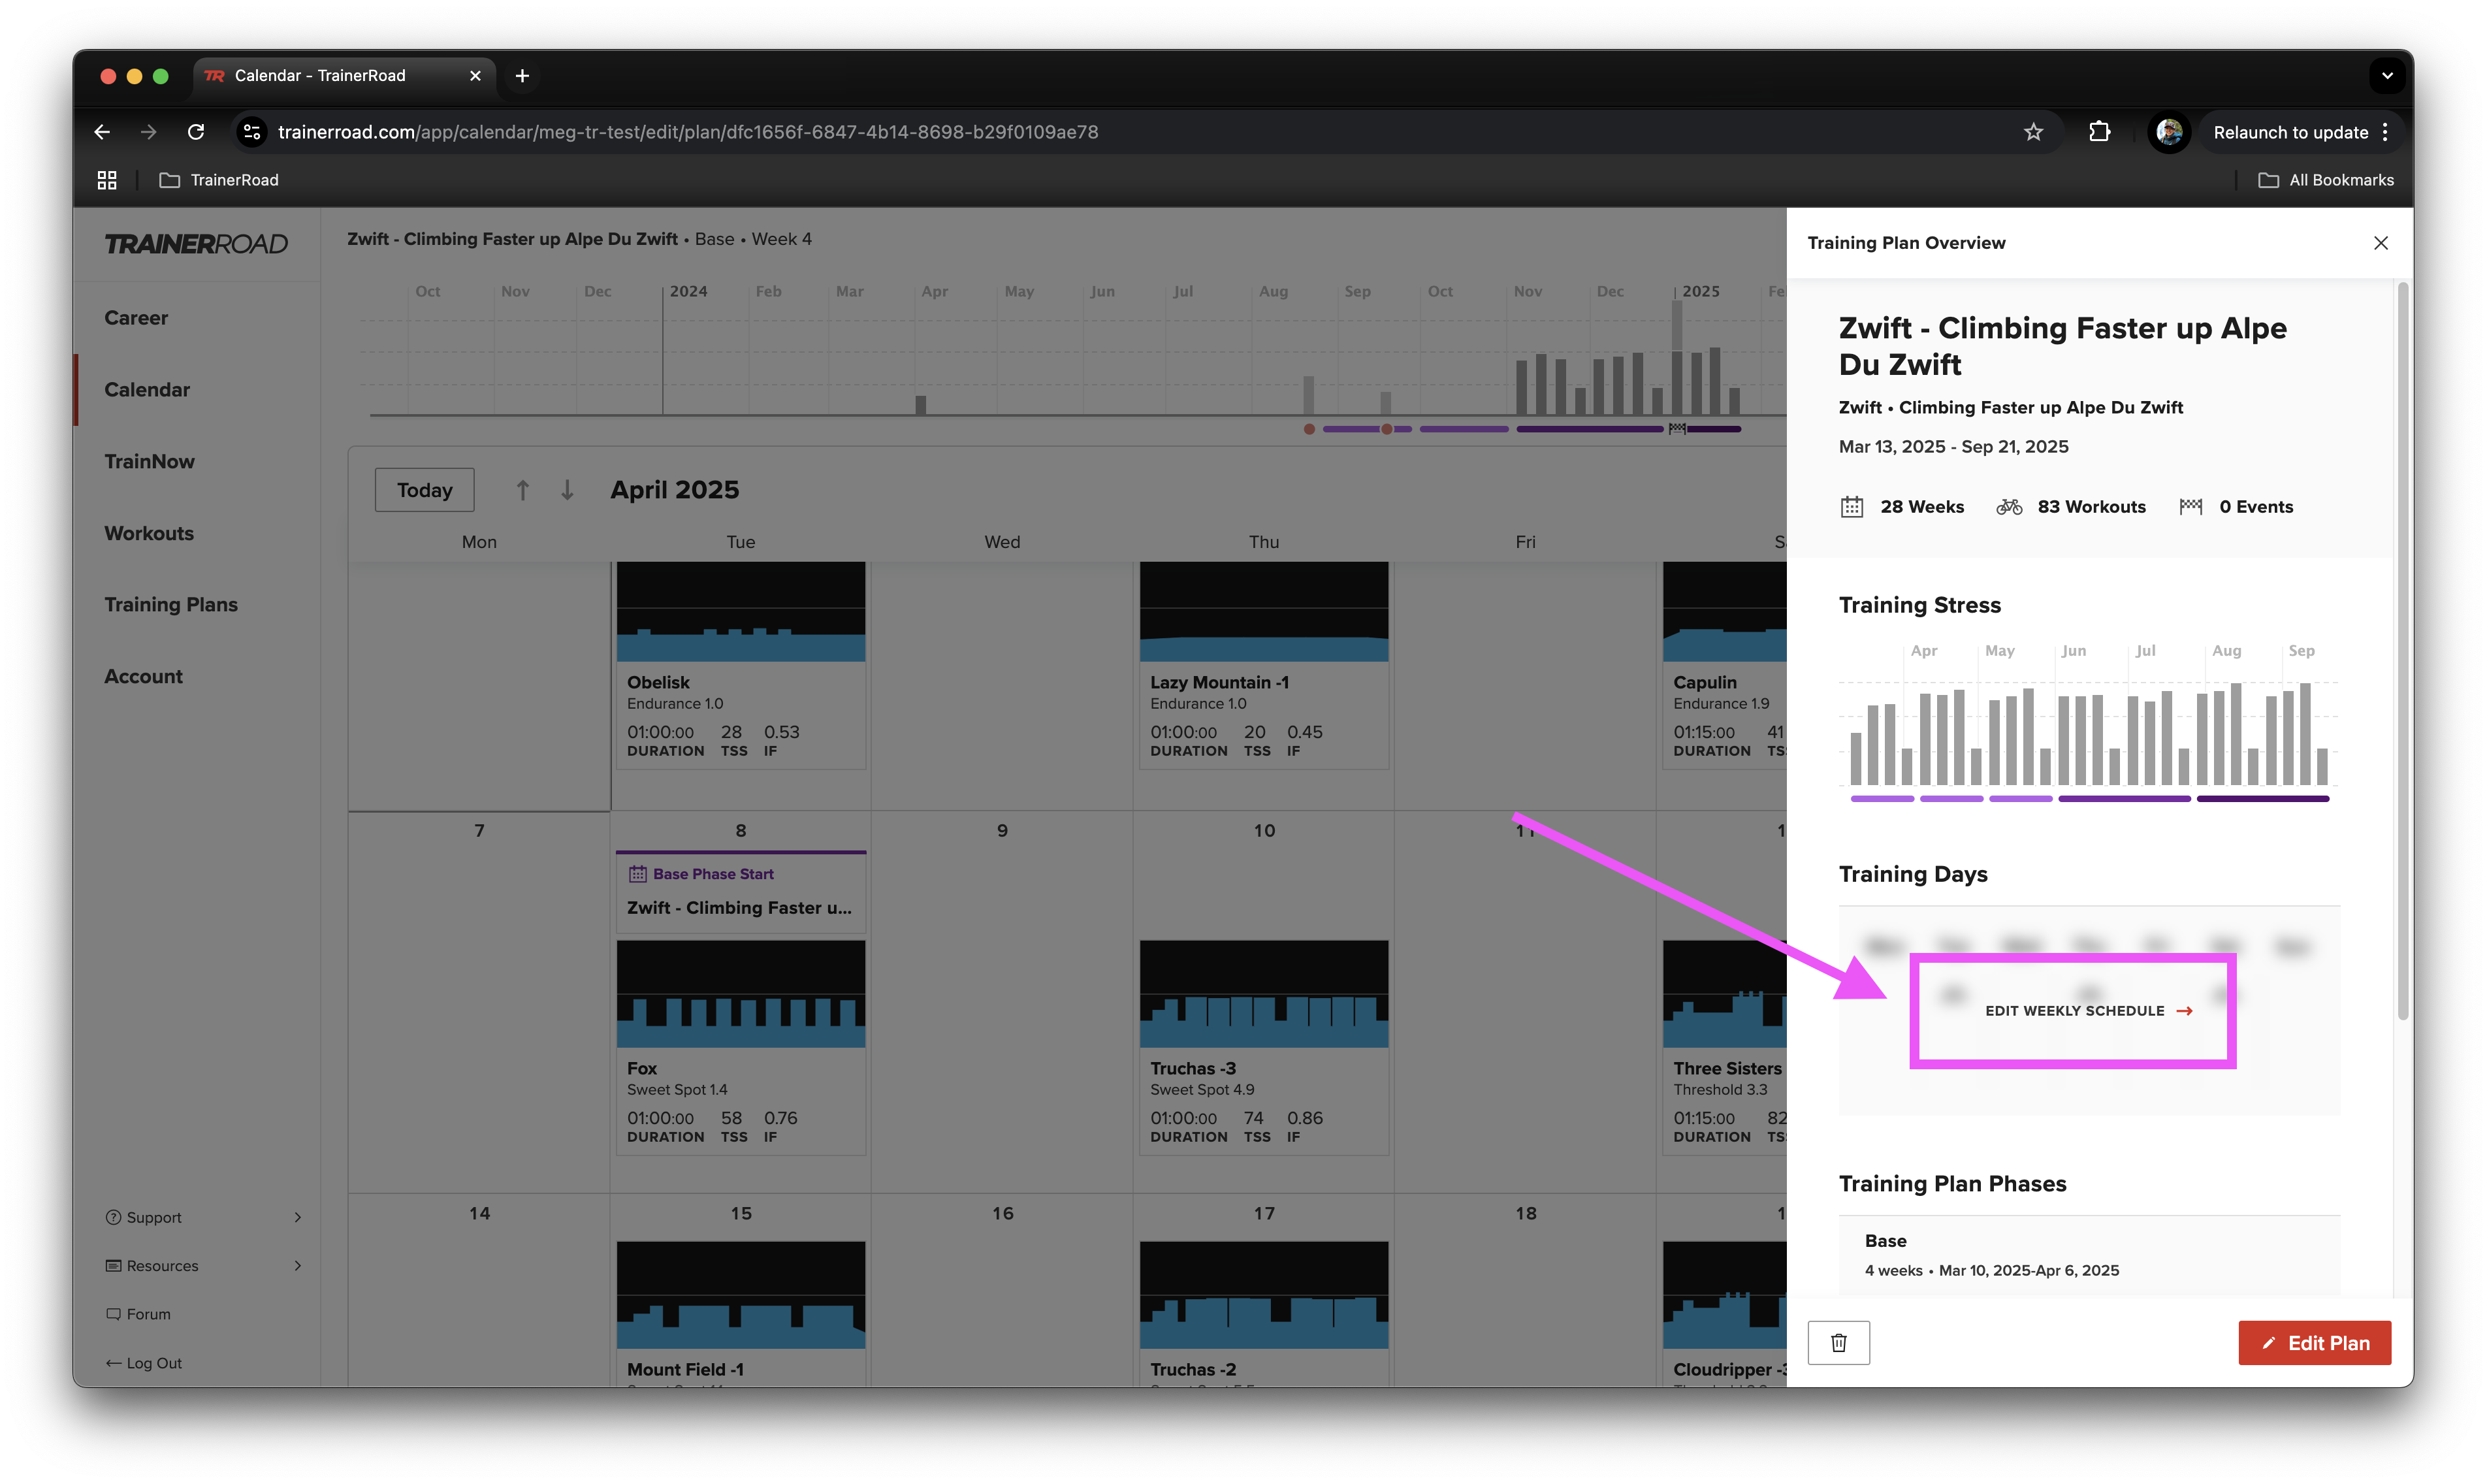Image resolution: width=2487 pixels, height=1484 pixels.
Task: Click the browser forward arrow
Action: pos(148,132)
